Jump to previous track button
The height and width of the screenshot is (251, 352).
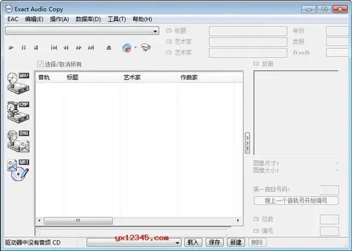click(54, 48)
